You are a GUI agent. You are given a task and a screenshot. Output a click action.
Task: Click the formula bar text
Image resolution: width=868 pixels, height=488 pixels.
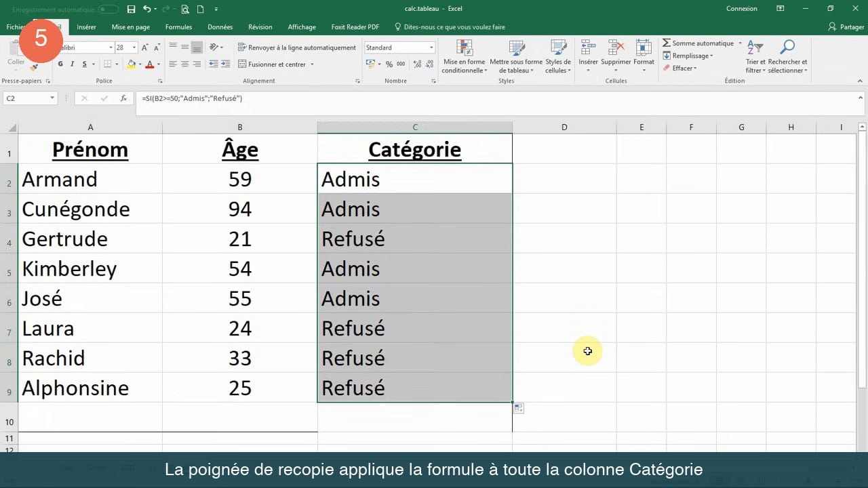[x=192, y=98]
